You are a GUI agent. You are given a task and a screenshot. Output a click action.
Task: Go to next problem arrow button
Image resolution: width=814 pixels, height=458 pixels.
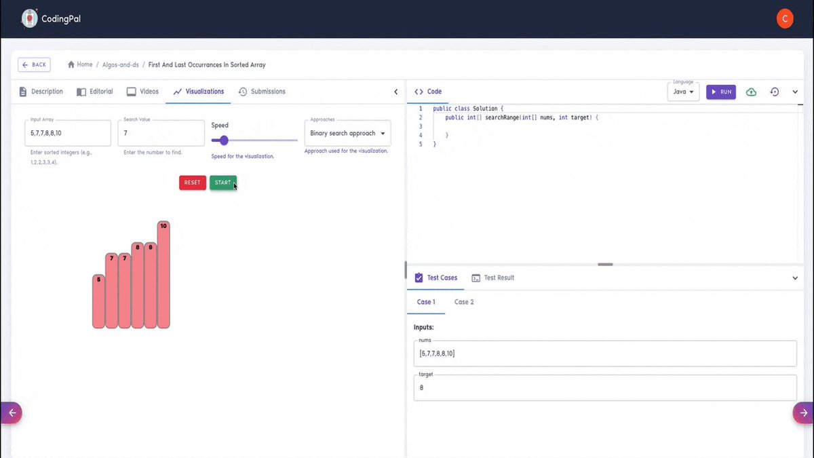tap(803, 413)
